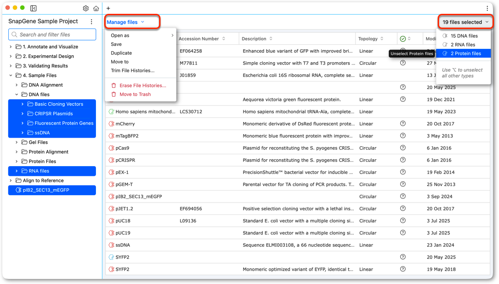Expand Basic Cloning Vectors folder
The height and width of the screenshot is (284, 499).
(x=23, y=104)
